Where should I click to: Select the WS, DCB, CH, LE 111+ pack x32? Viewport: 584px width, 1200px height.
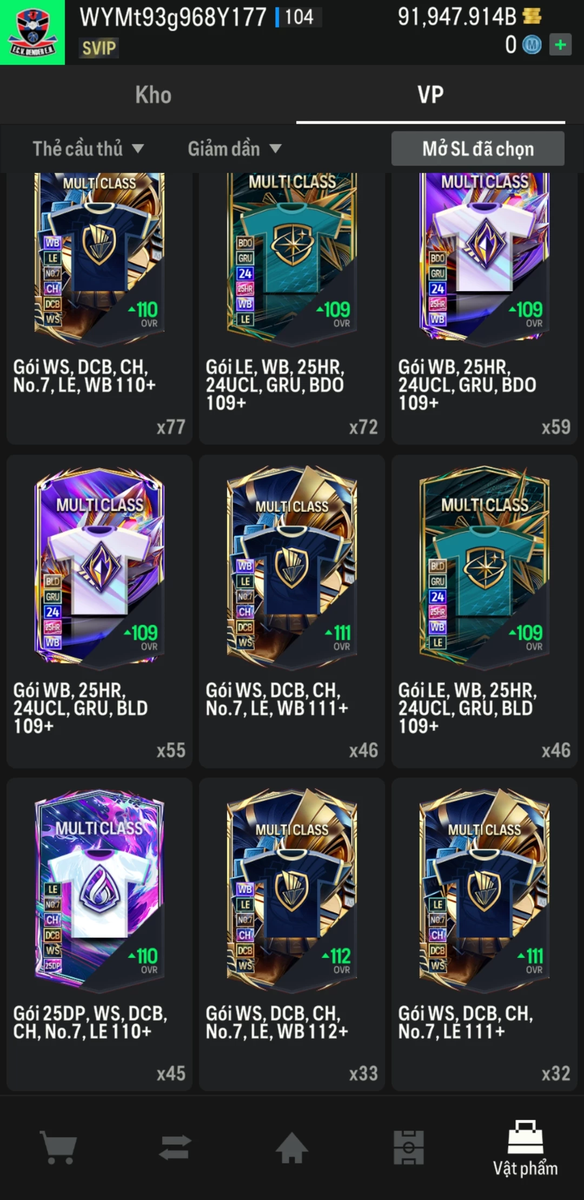point(485,934)
